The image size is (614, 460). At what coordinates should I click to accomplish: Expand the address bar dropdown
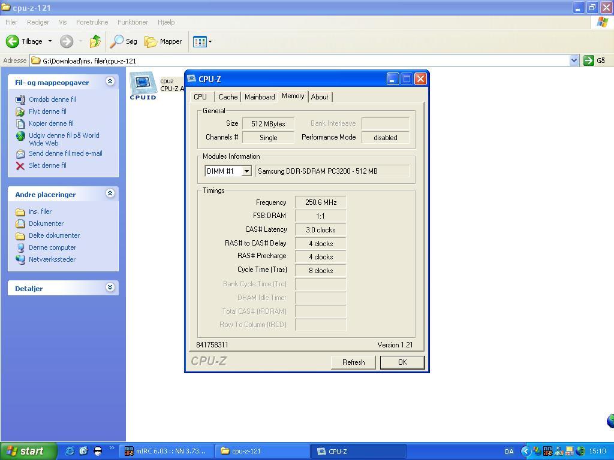click(x=574, y=60)
